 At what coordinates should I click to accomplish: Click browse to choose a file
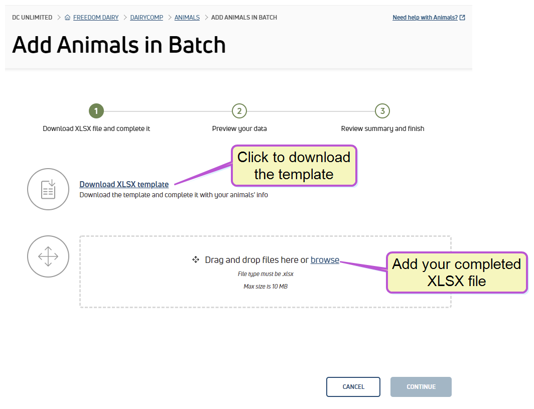click(x=325, y=260)
